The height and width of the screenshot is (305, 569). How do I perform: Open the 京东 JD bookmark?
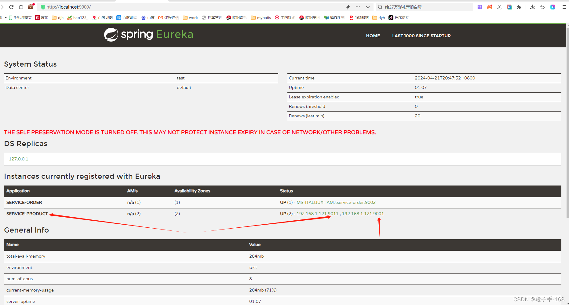click(42, 18)
